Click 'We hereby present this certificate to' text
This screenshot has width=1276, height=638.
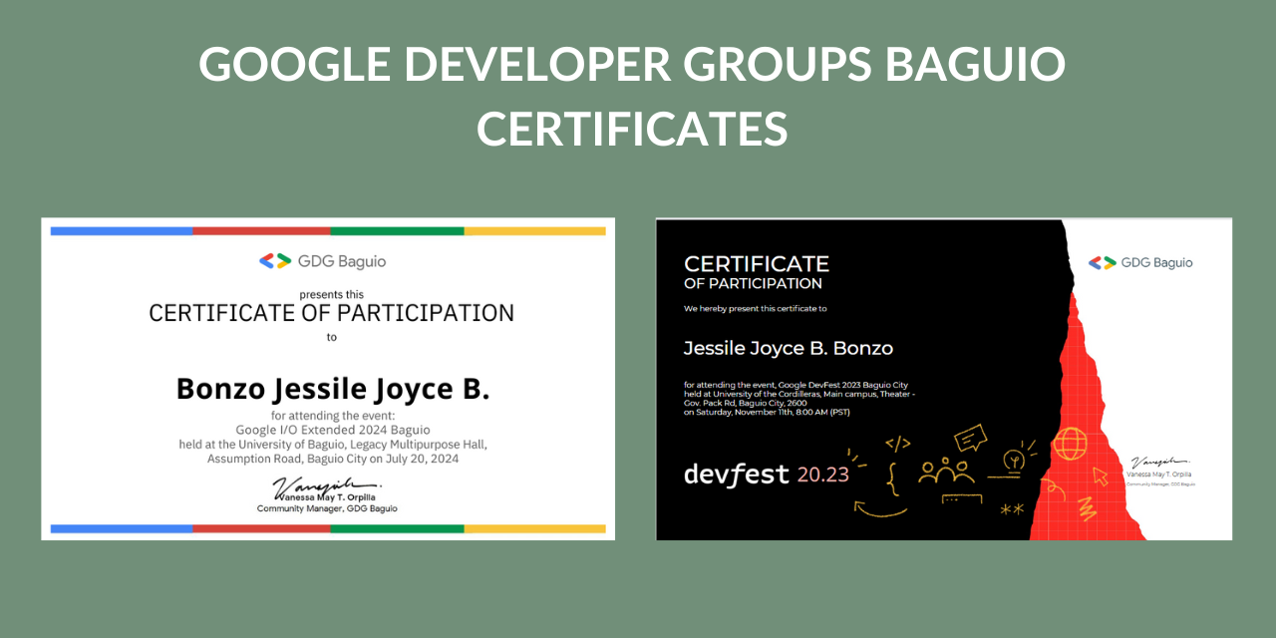(x=756, y=309)
